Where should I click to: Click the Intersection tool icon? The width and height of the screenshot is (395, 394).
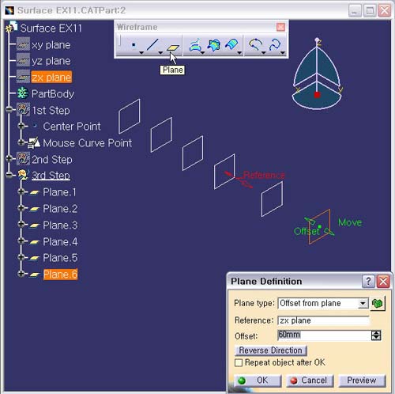pyautogui.click(x=213, y=45)
